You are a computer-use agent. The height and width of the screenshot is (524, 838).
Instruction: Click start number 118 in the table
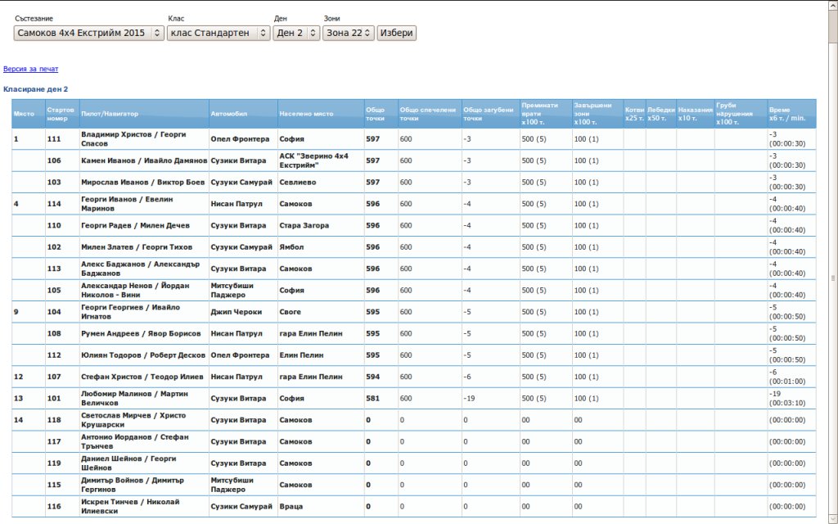tap(54, 420)
